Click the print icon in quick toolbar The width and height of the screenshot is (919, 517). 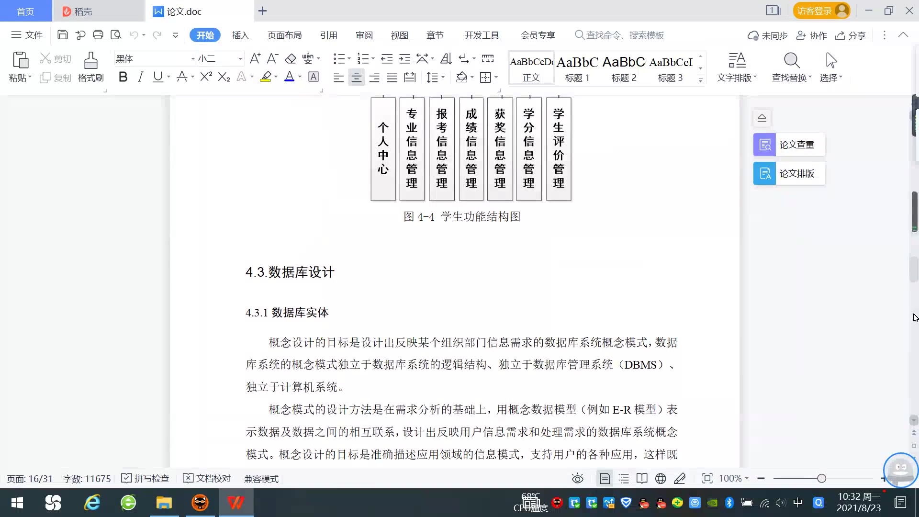(98, 35)
